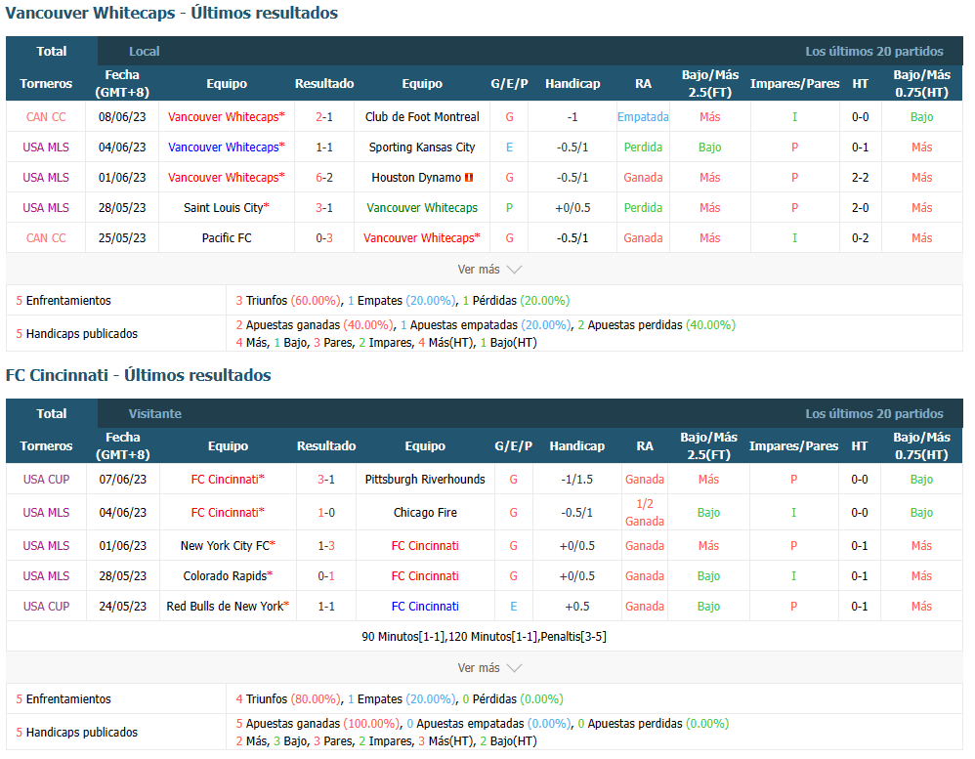Click Vancouver Whitecaps in the 08/06/23 row
This screenshot has width=975, height=759.
tap(224, 117)
